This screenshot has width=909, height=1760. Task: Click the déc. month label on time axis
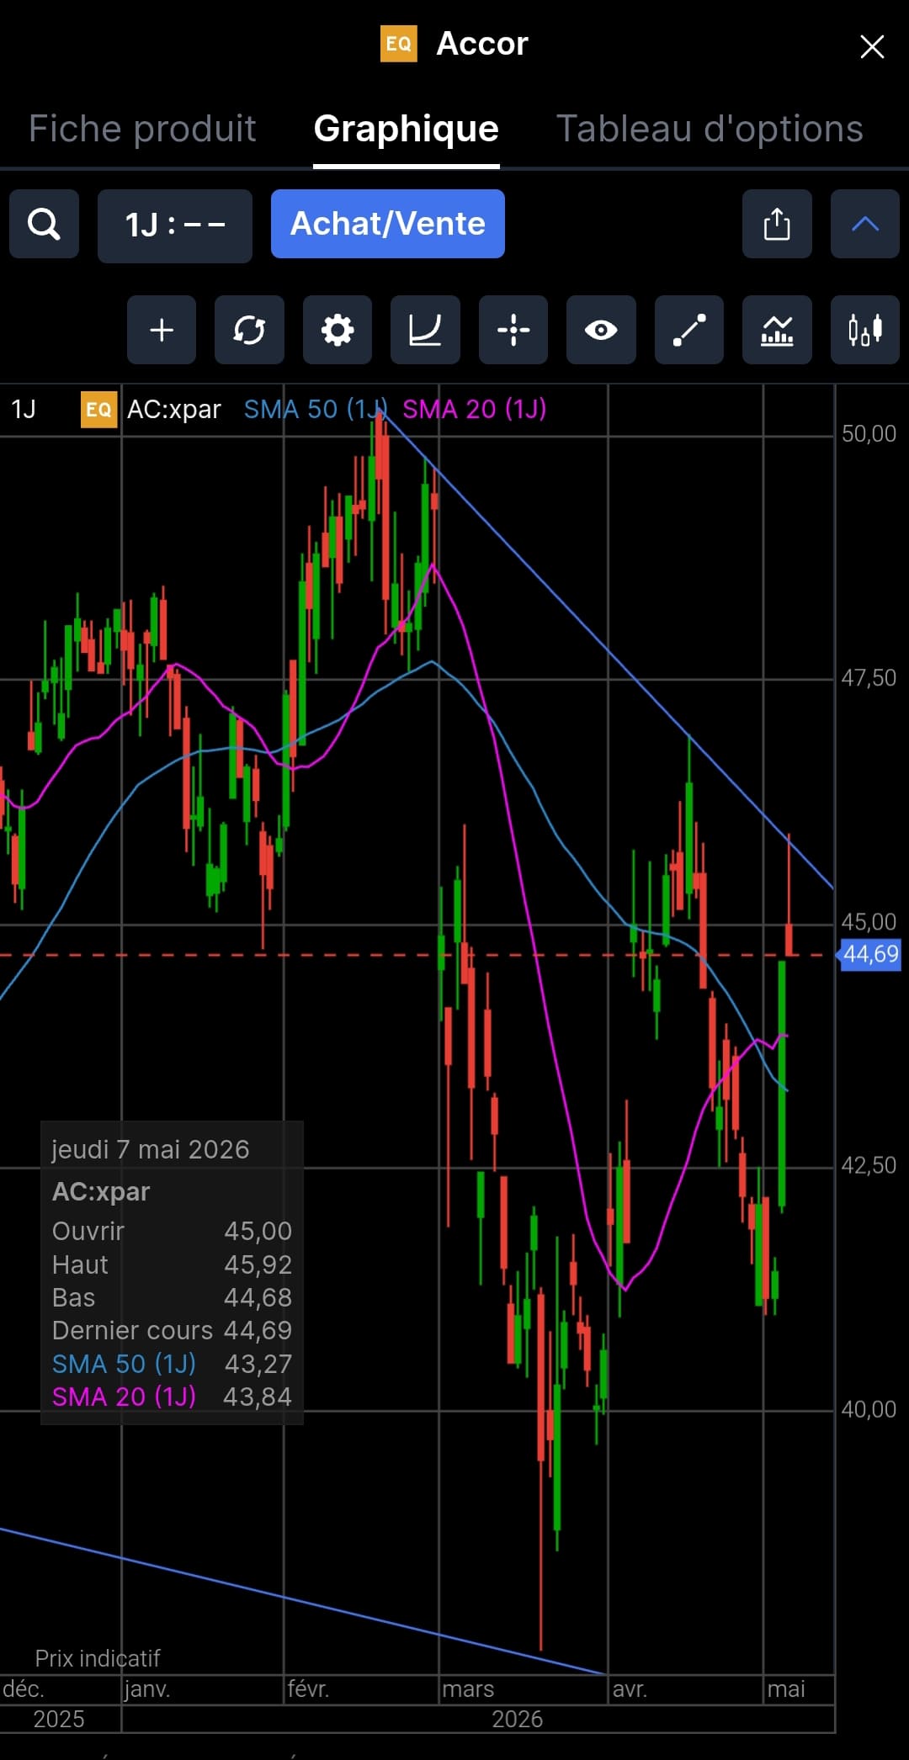[x=24, y=1689]
